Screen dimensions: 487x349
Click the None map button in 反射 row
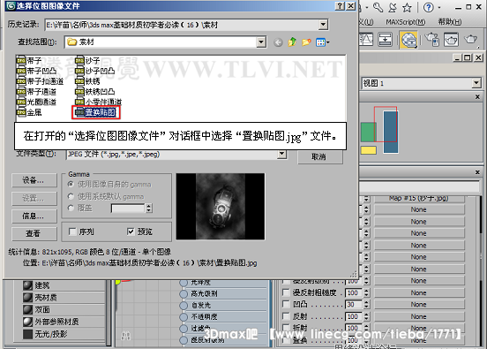pyautogui.click(x=419, y=316)
